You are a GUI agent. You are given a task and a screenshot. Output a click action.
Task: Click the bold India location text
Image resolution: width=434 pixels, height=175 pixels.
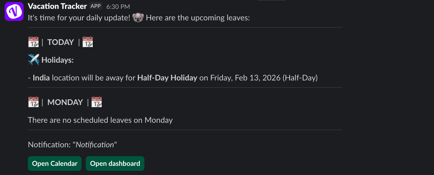click(x=41, y=78)
